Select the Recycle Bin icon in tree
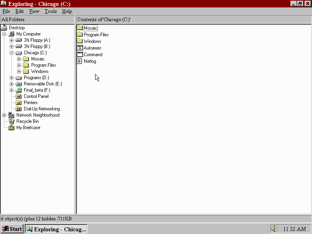Image resolution: width=312 pixels, height=234 pixels. tap(11, 121)
